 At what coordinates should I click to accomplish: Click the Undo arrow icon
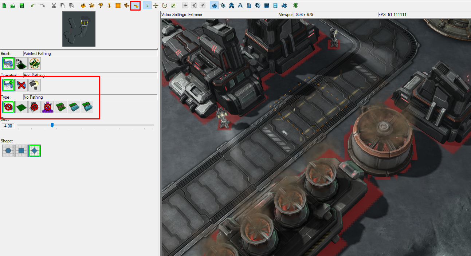coord(33,5)
